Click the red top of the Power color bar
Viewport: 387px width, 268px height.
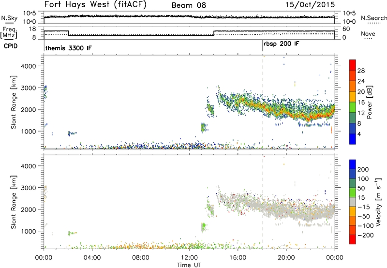tap(353, 64)
